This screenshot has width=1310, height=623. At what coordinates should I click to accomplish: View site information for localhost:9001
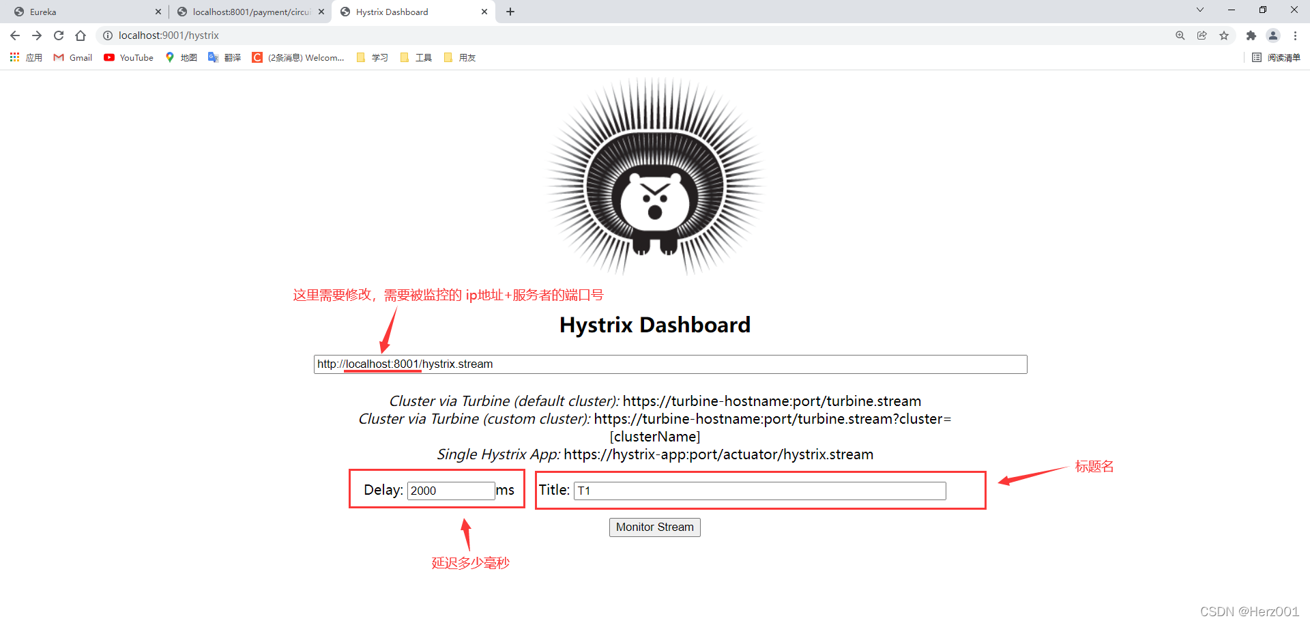coord(108,35)
